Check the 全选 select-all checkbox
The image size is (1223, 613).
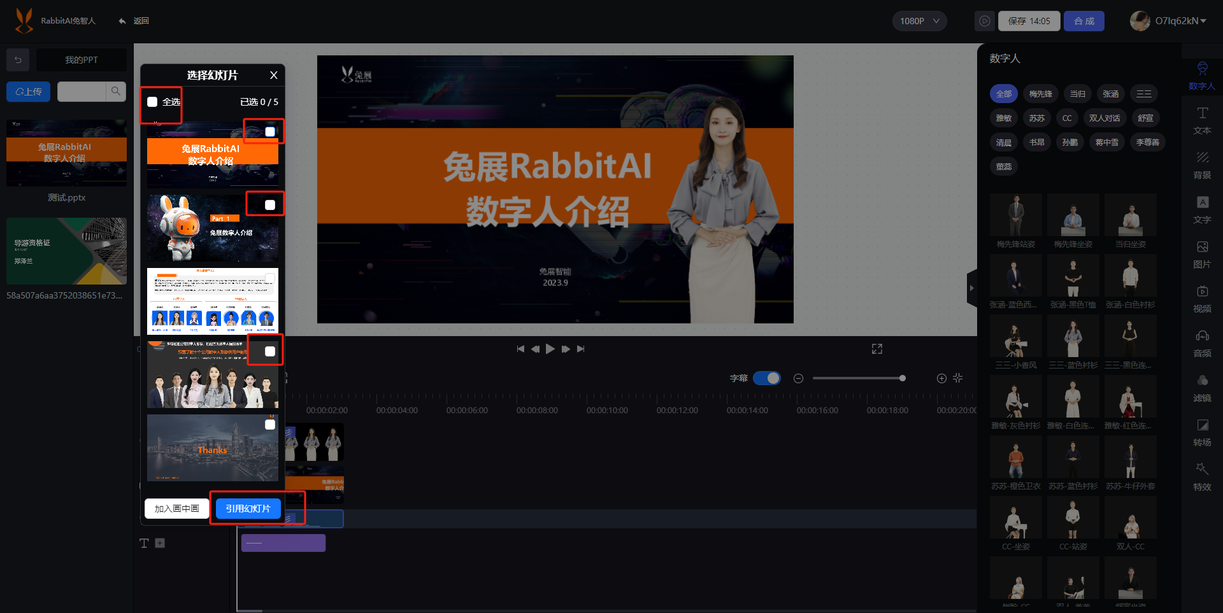[x=152, y=102]
